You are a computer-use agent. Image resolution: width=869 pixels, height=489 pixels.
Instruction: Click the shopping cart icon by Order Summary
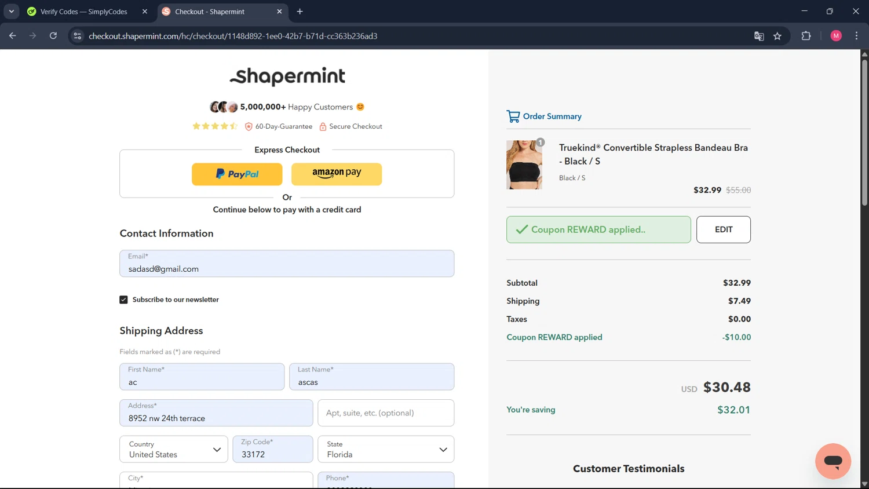[x=513, y=116]
